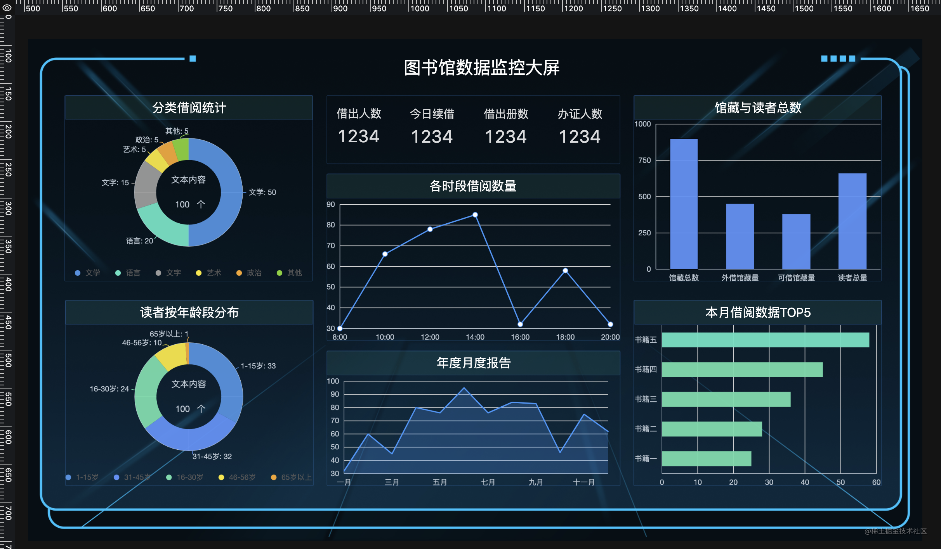941x549 pixels.
Task: Click the small blue square left of title
Action: point(193,59)
